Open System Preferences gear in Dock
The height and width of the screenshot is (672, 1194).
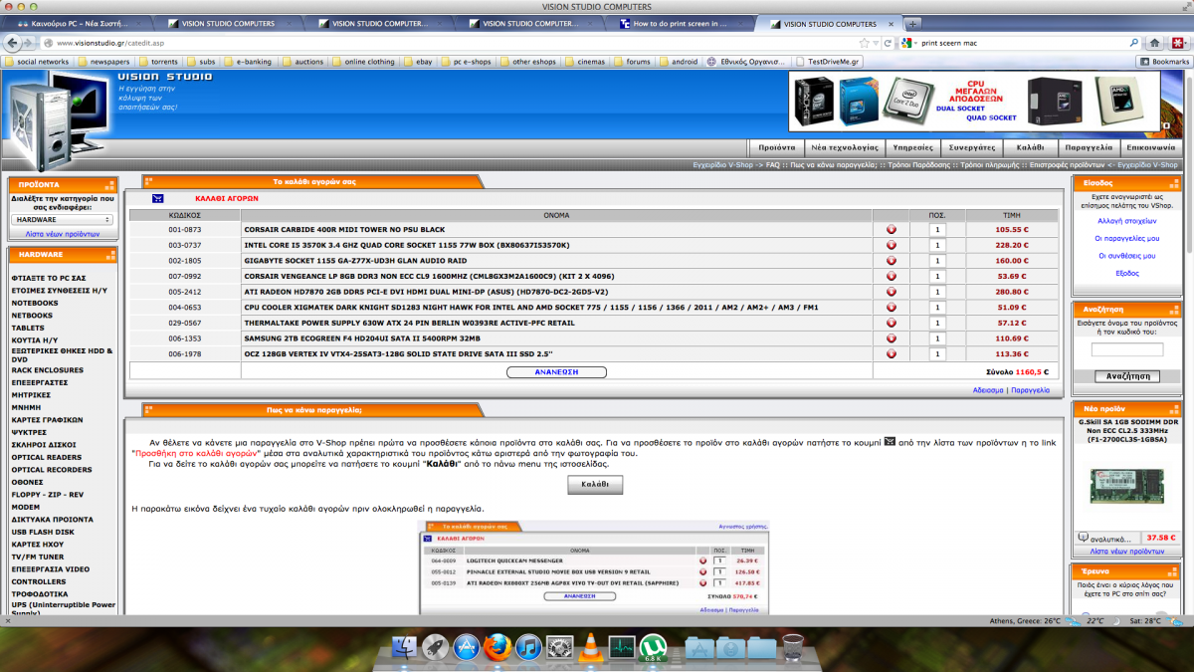(x=559, y=649)
